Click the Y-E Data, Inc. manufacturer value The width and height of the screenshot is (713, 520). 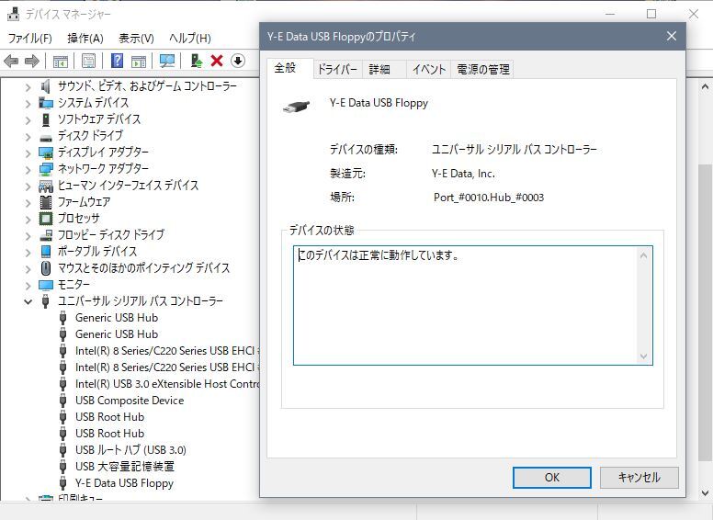tap(463, 174)
